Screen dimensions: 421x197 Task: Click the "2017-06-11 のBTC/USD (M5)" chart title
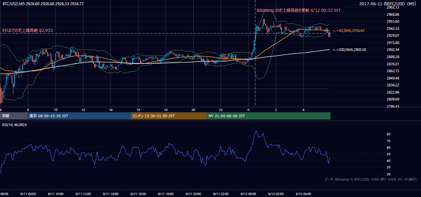388,4
